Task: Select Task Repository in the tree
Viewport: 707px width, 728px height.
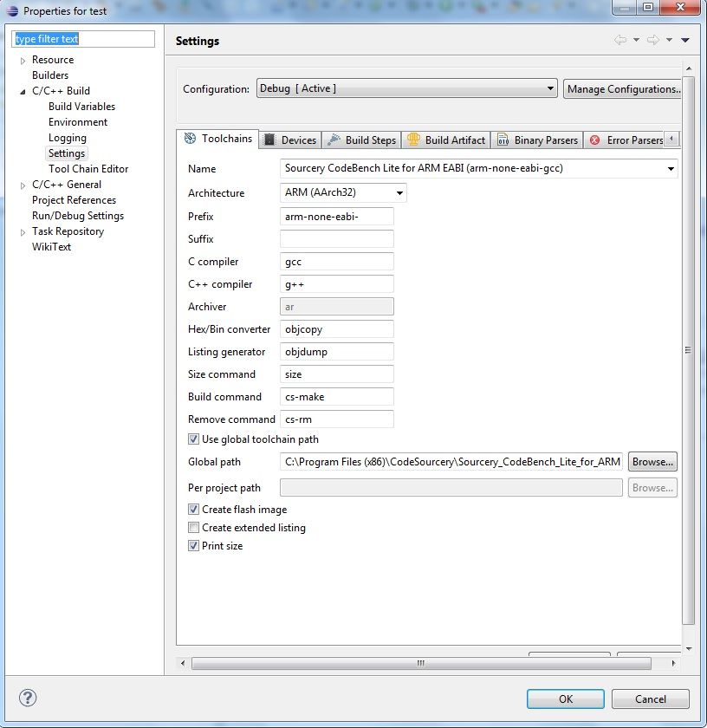Action: (68, 231)
